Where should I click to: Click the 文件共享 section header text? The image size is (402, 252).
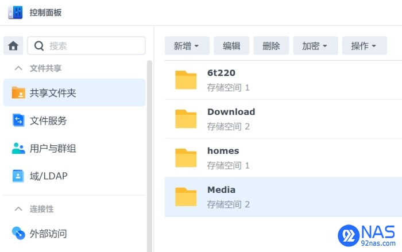45,68
